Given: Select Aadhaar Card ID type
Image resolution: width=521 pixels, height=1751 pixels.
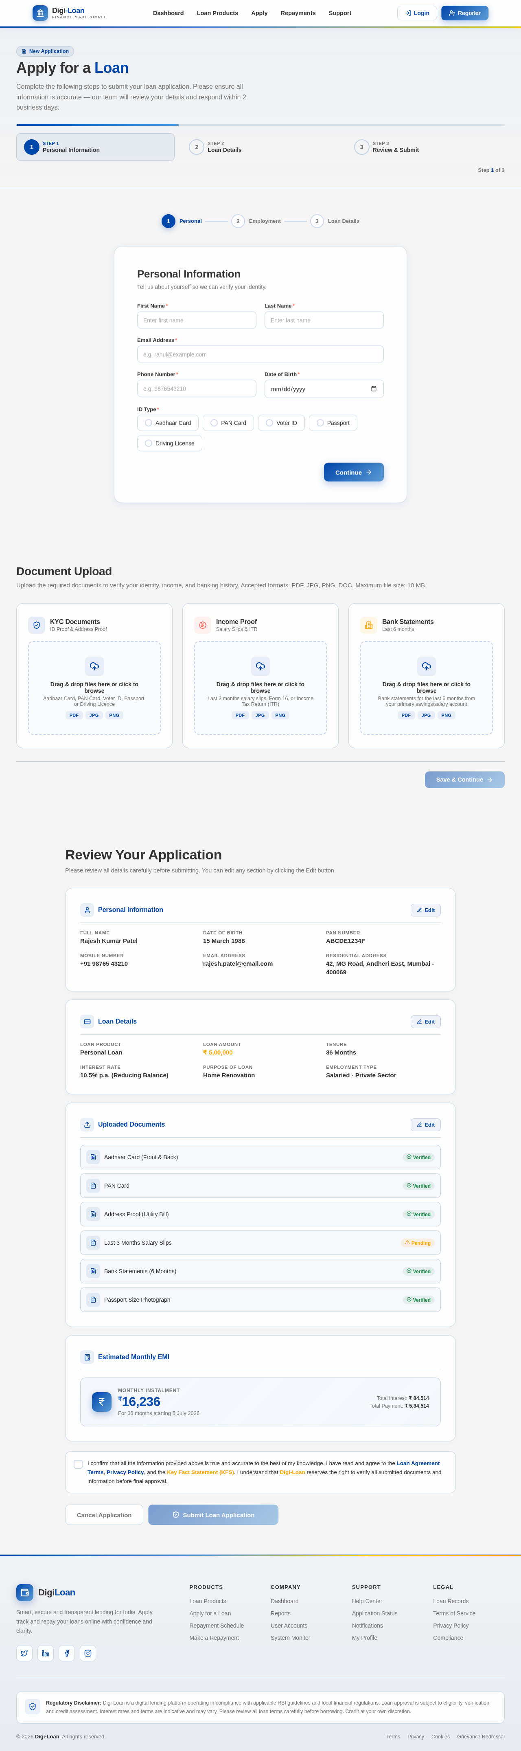Looking at the screenshot, I should tap(168, 423).
